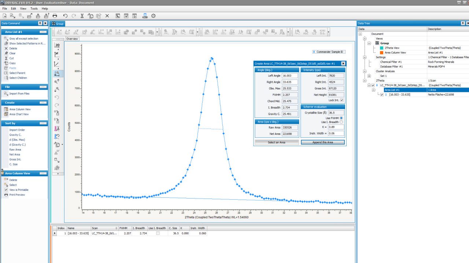Screen dimensions: 469x263
Task: Click the Export file icon with arrow
Action: 30,16
